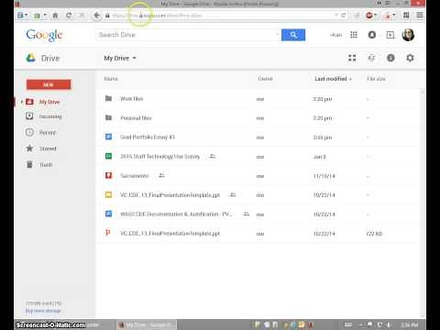The width and height of the screenshot is (440, 330).
Task: Open URL history dropdown in address bar
Action: point(336,15)
